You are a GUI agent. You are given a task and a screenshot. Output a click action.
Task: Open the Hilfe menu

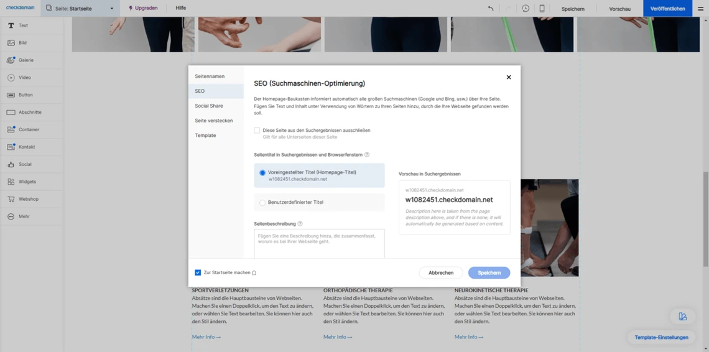click(181, 8)
